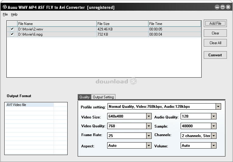Open the Video Quality dropdown arrow
The image size is (233, 162).
pos(149,126)
